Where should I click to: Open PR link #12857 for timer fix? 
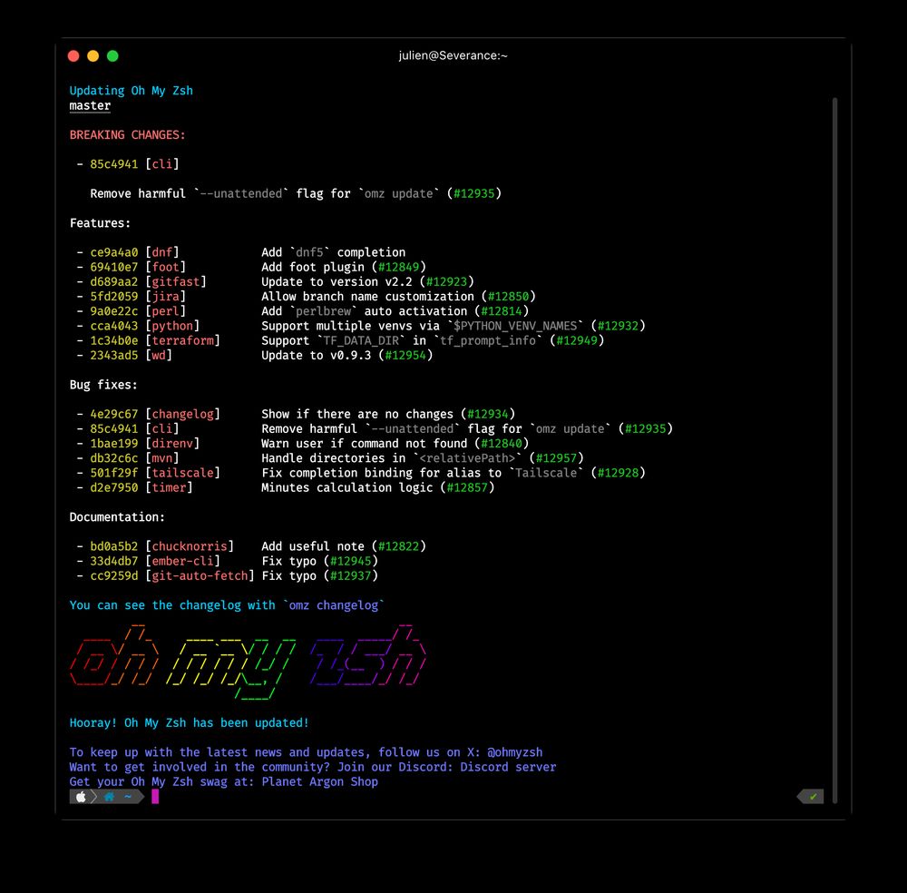467,488
